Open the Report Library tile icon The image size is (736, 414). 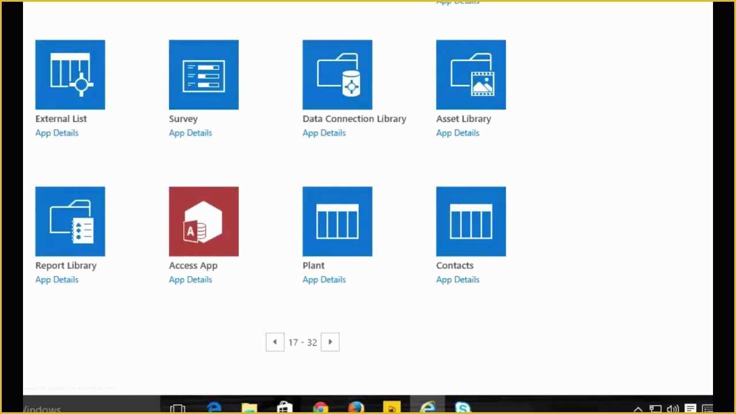(70, 221)
